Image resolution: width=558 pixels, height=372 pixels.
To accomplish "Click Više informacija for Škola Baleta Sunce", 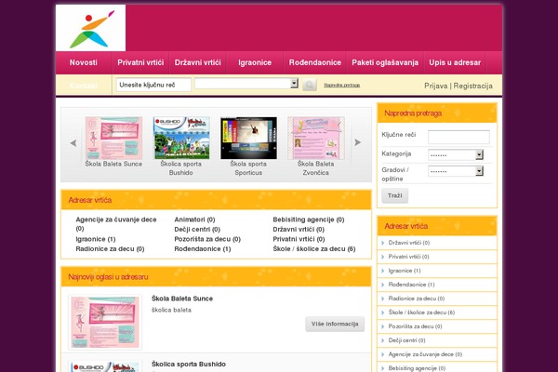I will [x=335, y=324].
